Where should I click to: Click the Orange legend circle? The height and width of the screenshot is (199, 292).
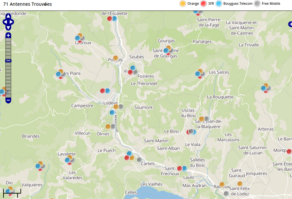183,4
